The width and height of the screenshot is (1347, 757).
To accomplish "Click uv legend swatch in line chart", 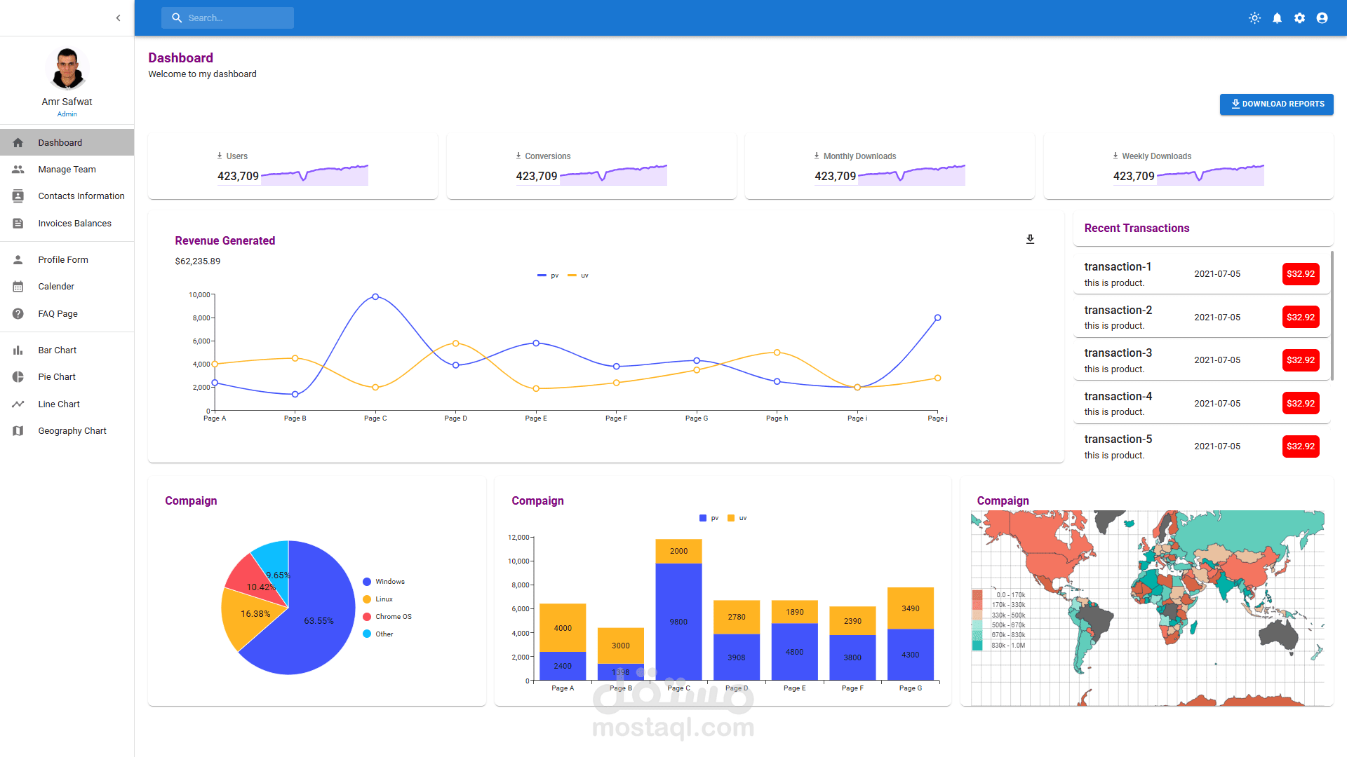I will pyautogui.click(x=572, y=275).
